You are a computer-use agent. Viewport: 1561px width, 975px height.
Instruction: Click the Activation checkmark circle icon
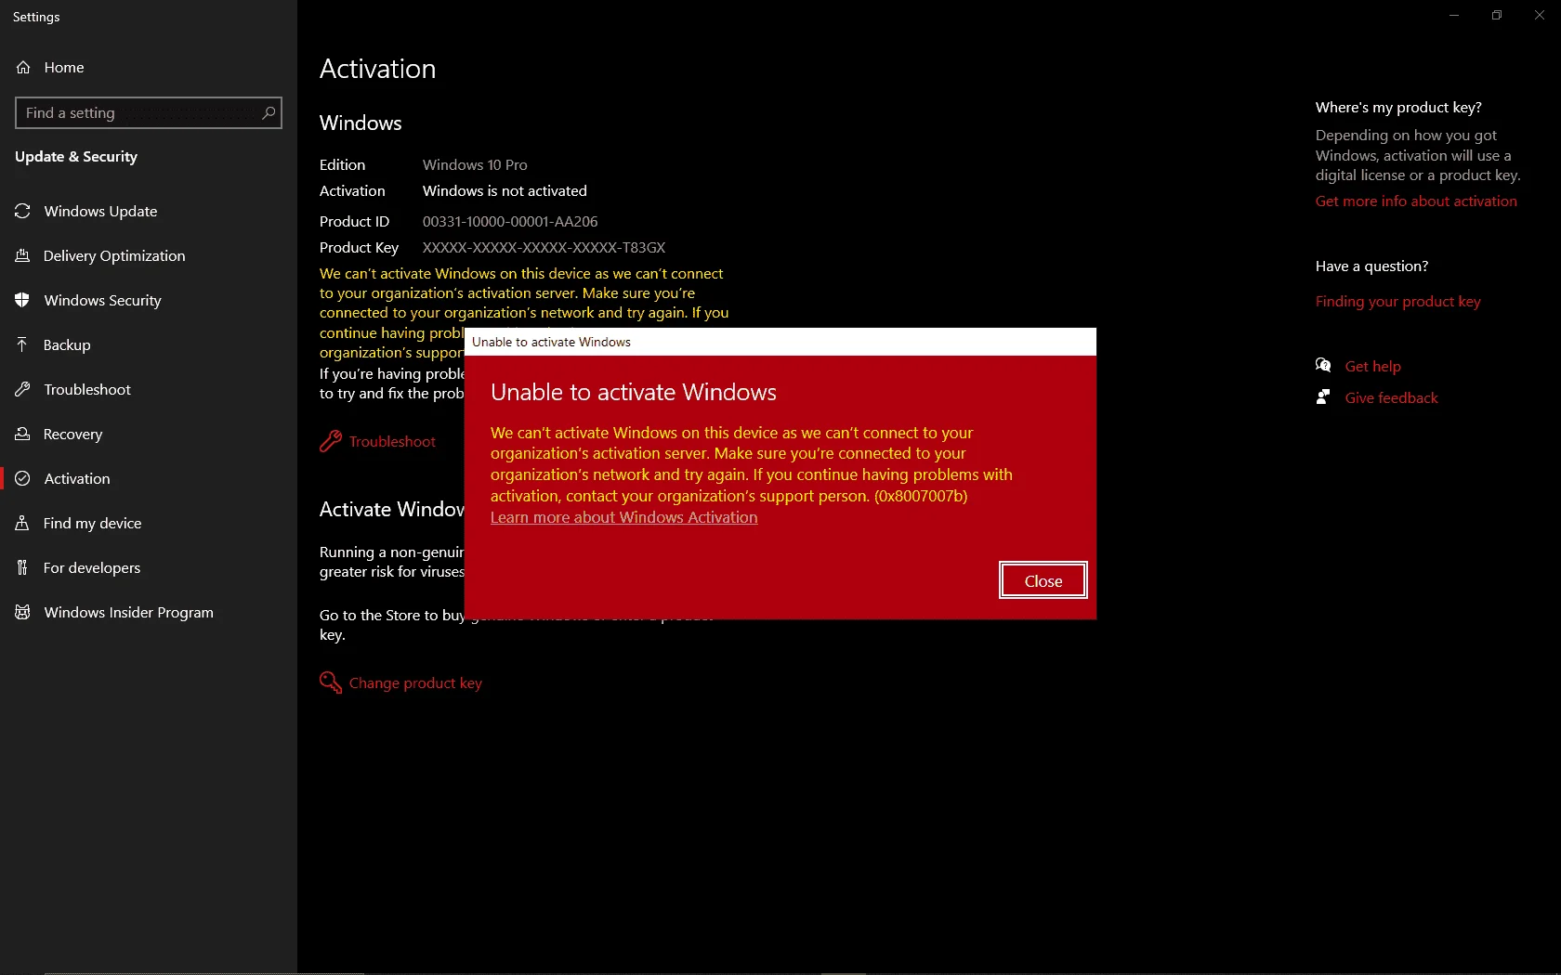(x=23, y=479)
